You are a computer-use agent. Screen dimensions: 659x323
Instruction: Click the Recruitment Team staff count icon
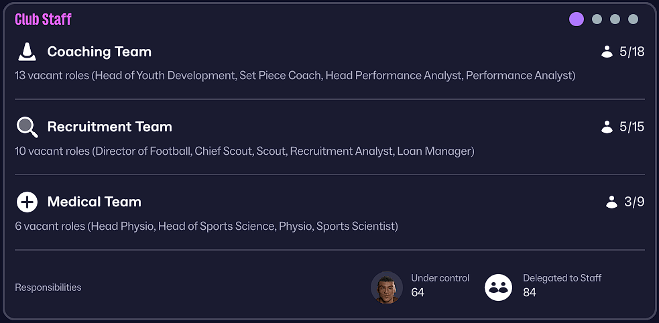coord(607,127)
